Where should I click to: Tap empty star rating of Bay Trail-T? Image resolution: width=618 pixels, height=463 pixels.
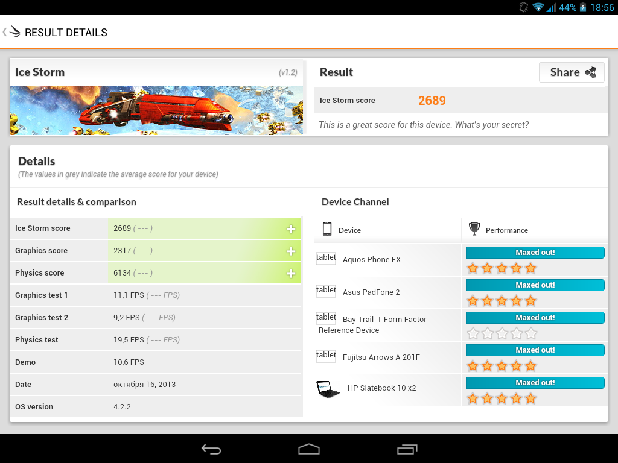point(502,333)
